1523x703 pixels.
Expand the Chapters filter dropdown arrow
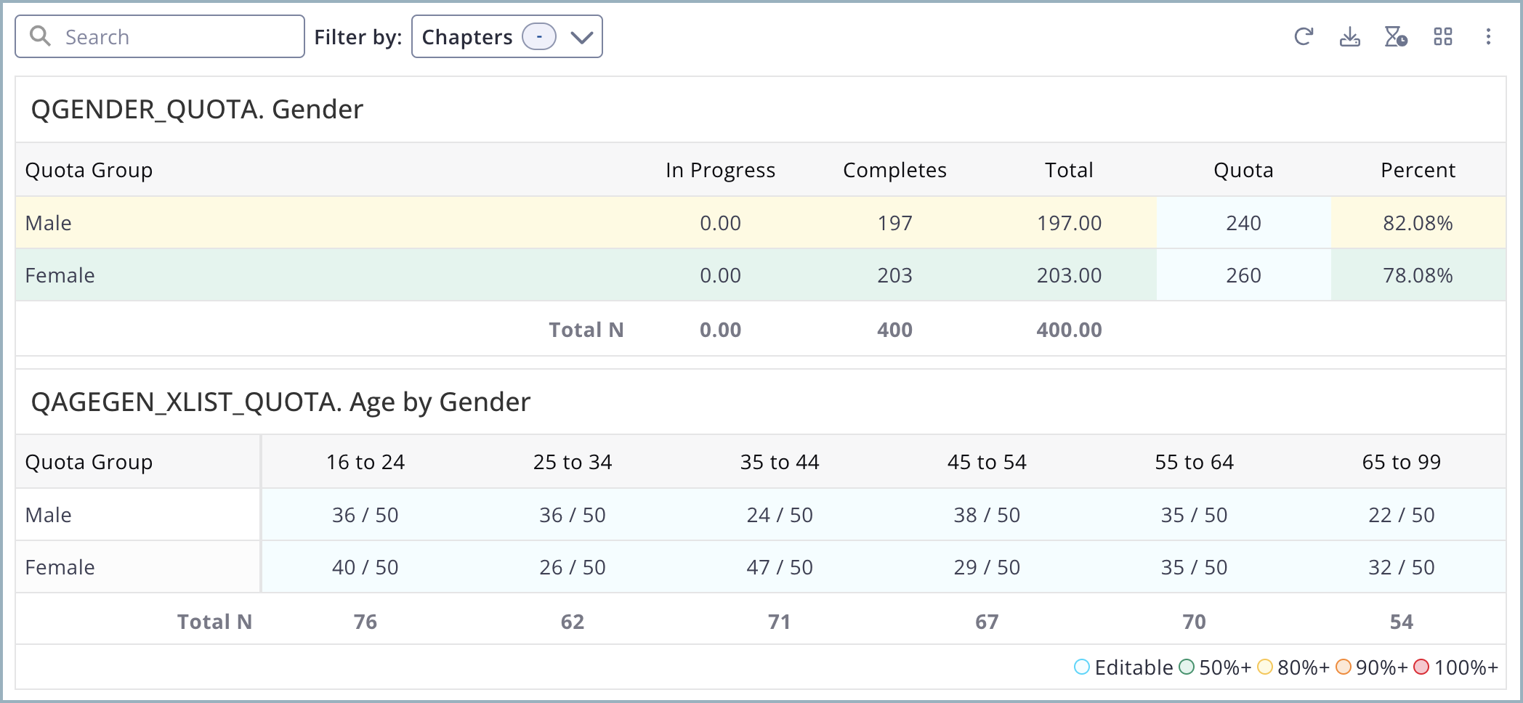click(x=581, y=37)
